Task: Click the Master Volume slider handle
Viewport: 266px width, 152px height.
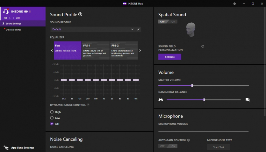Action: click(192, 85)
